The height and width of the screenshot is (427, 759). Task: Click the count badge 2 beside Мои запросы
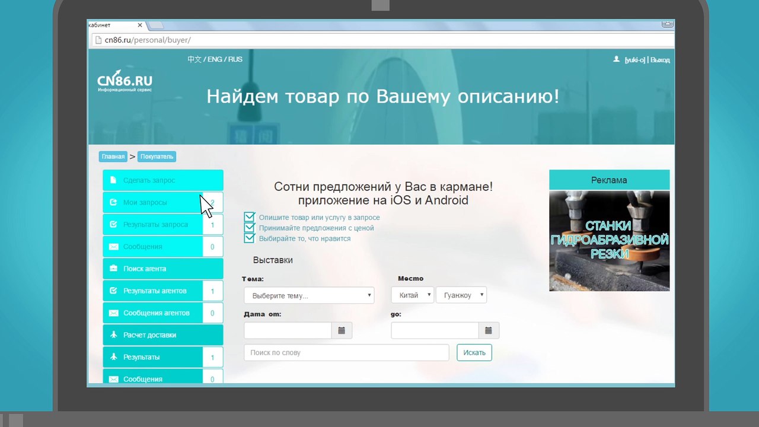point(213,202)
